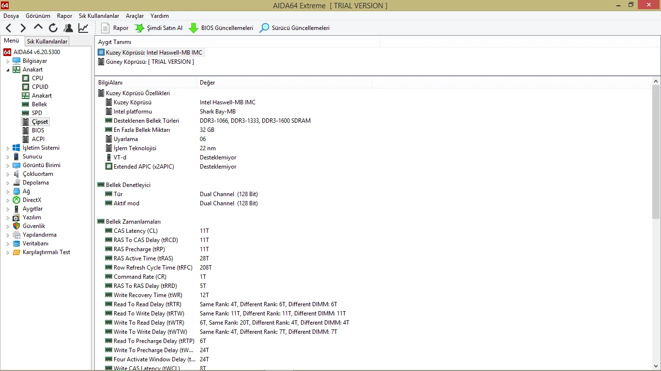The image size is (661, 371).
Task: Expand the Ağ tree node
Action: [x=8, y=192]
